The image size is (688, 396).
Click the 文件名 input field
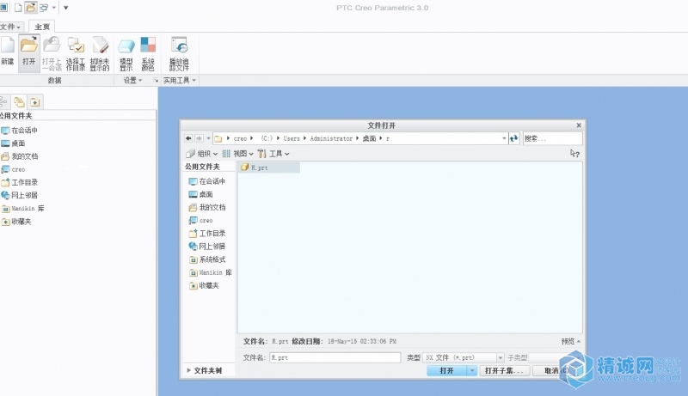[335, 358]
